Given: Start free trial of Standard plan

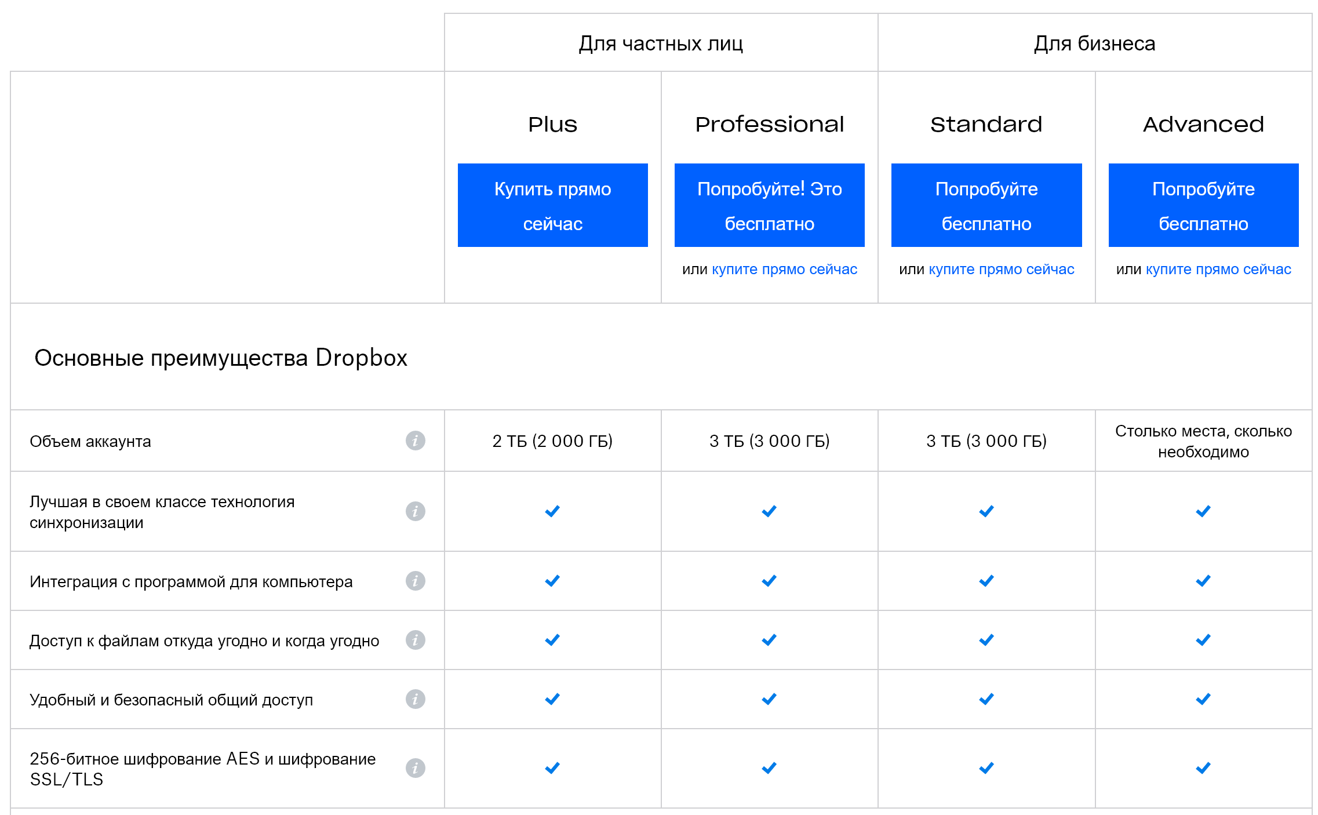Looking at the screenshot, I should tap(986, 205).
